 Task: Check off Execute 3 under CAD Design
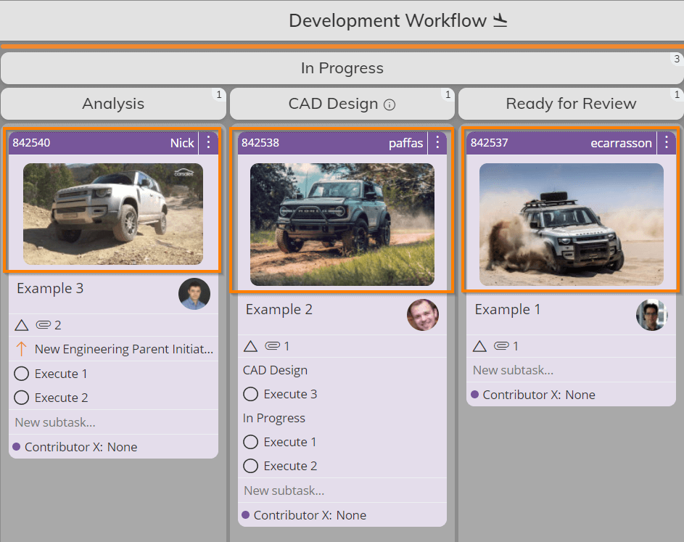(x=251, y=394)
